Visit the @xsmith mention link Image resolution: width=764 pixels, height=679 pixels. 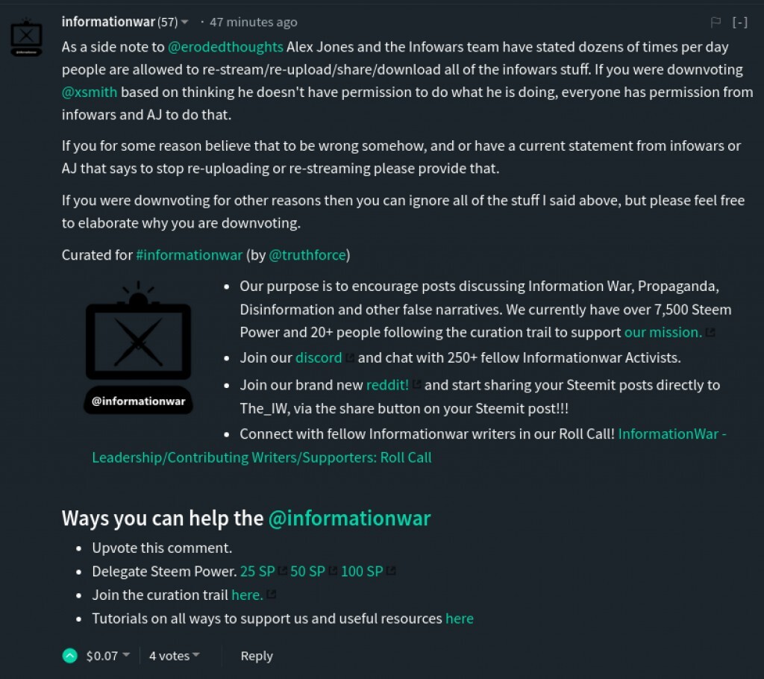90,92
